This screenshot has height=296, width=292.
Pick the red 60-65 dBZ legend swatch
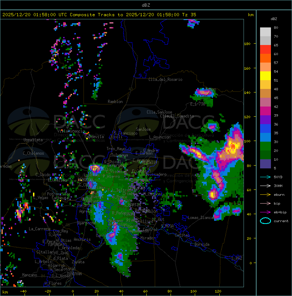[265, 50]
